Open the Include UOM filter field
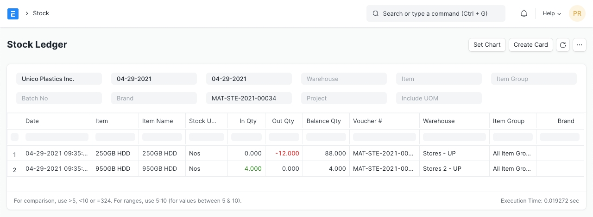 pyautogui.click(x=439, y=98)
